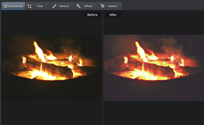Click the Before label
The width and height of the screenshot is (204, 125).
[93, 15]
